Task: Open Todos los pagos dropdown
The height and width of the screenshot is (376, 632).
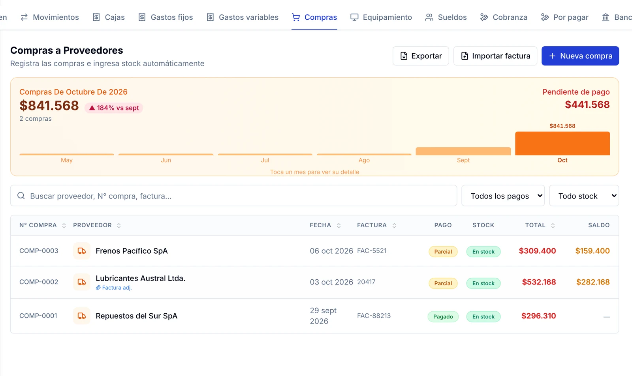Action: [503, 196]
